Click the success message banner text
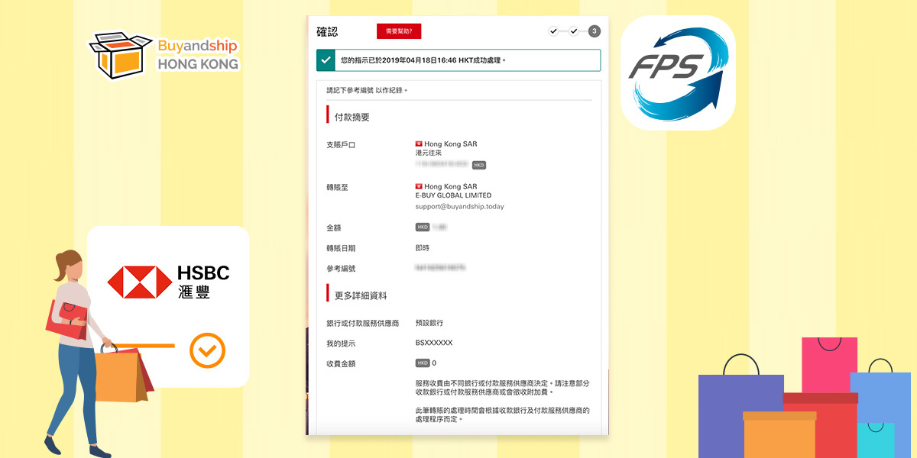917x458 pixels. 423,60
